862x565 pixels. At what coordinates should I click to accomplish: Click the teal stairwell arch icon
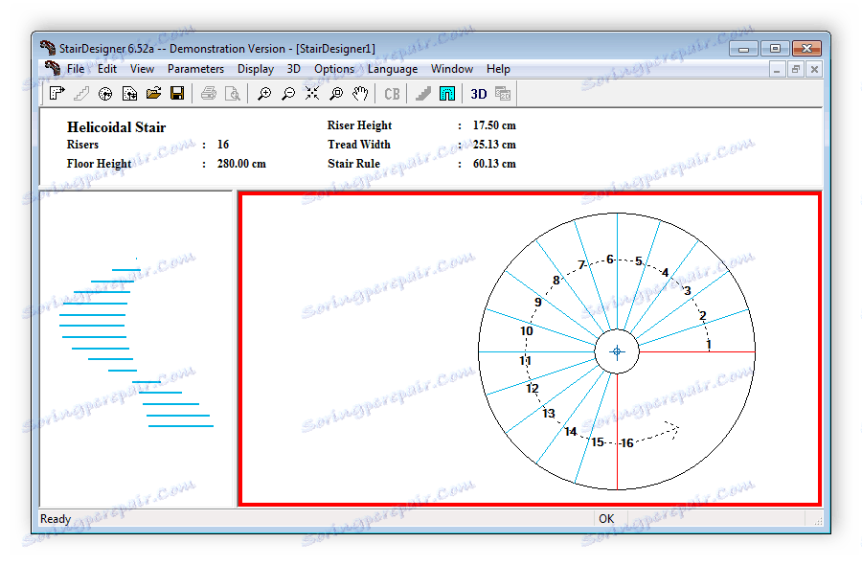coord(447,93)
